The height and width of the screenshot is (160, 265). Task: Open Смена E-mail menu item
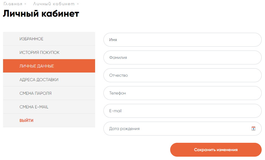coord(49,107)
